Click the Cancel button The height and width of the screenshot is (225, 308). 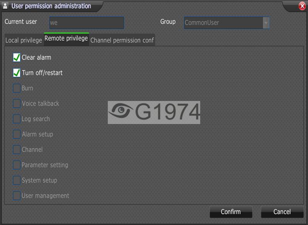(x=282, y=212)
